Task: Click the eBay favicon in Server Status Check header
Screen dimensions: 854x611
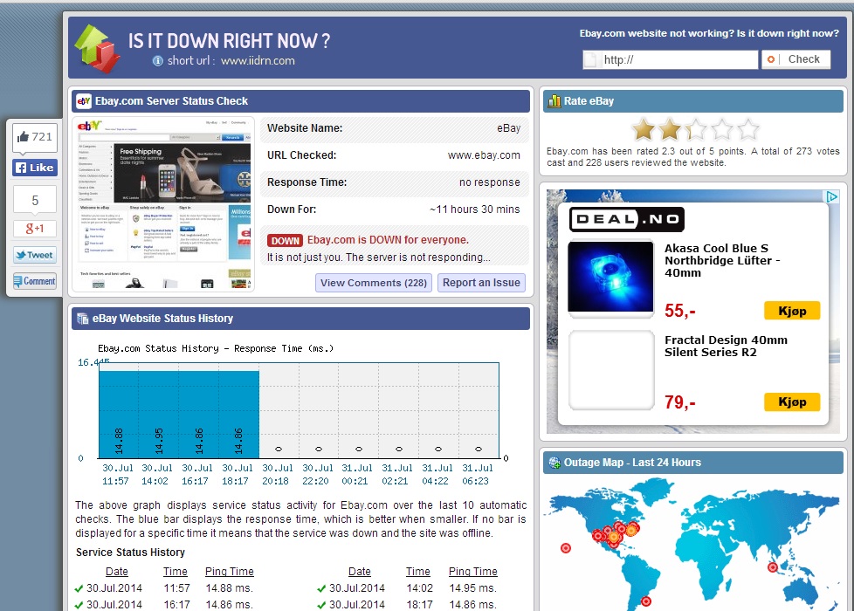Action: pos(84,100)
